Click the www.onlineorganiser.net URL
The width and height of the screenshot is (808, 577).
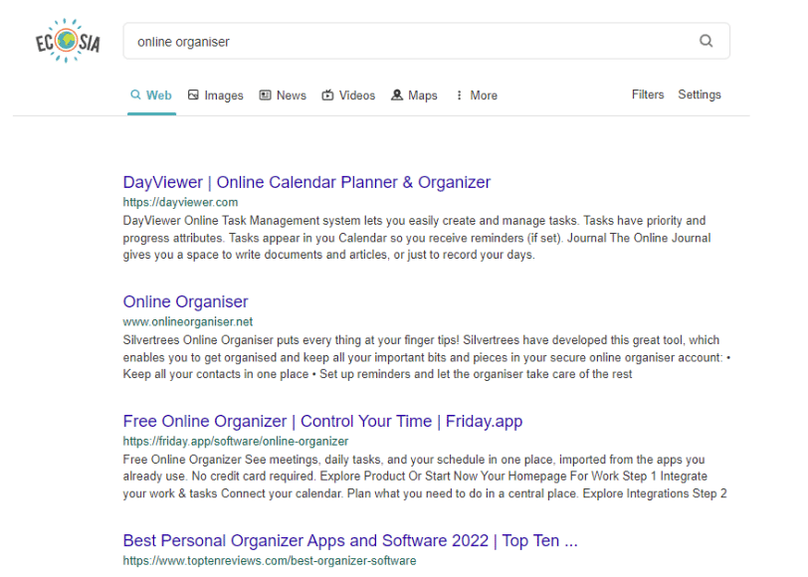187,322
